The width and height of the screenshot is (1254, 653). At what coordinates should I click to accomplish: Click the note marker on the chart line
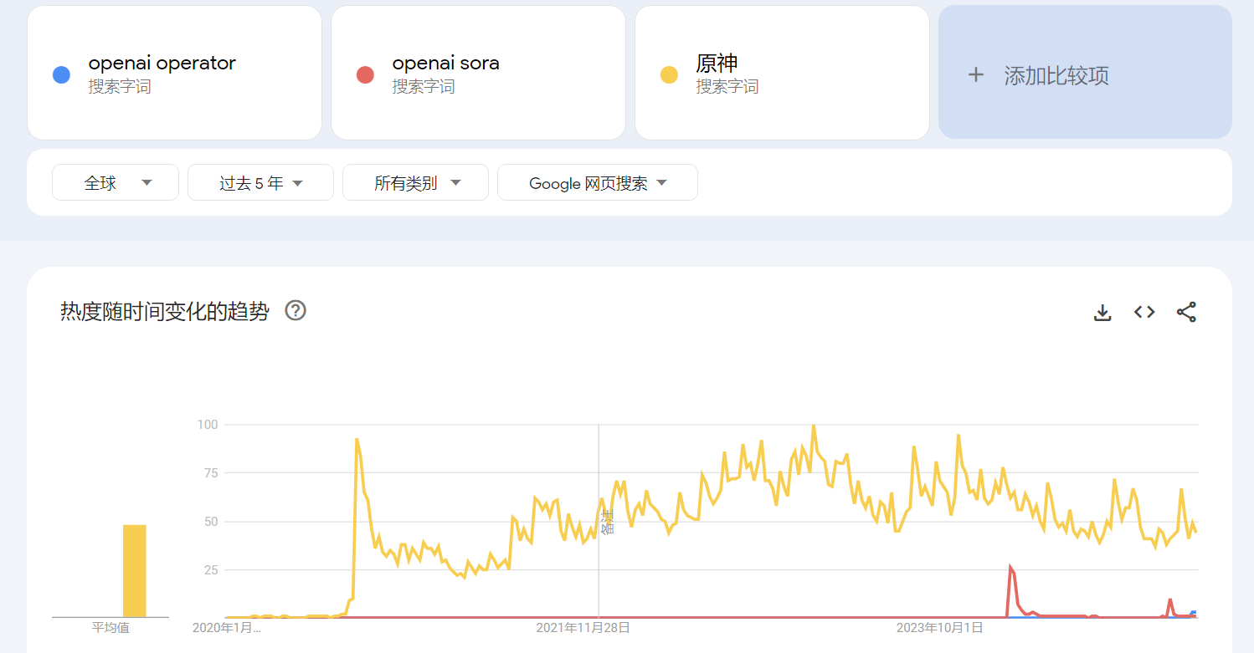(x=607, y=522)
